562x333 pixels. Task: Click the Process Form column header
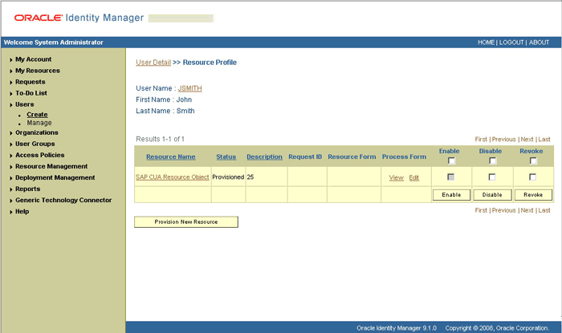click(404, 156)
